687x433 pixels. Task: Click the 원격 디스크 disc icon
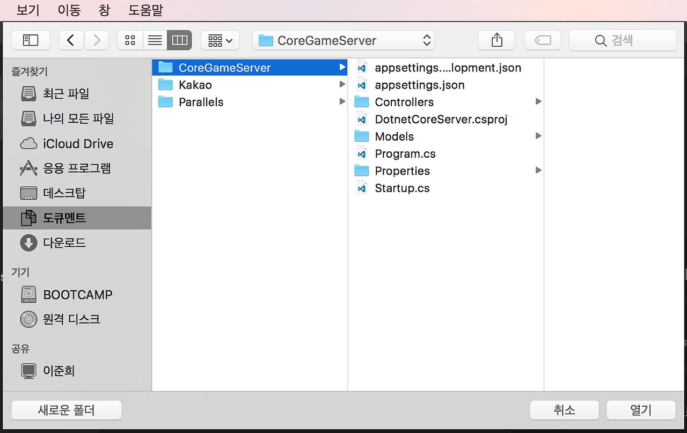[x=28, y=319]
